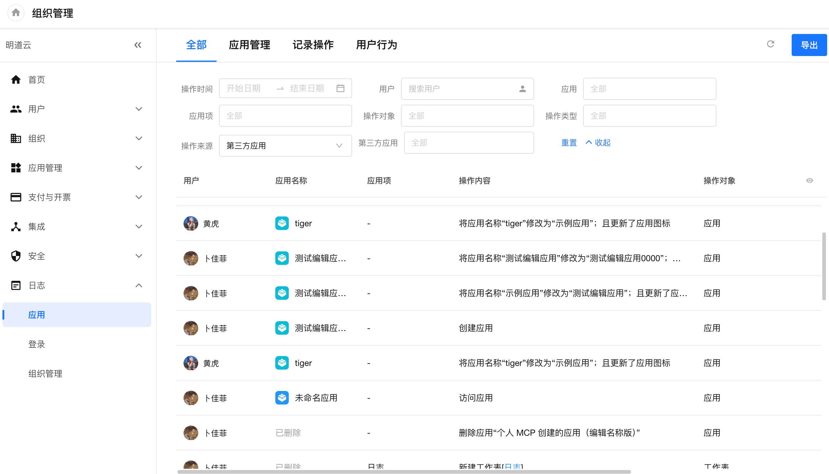The image size is (829, 474).
Task: Click the 支付与开票 card icon in sidebar
Action: 16,197
